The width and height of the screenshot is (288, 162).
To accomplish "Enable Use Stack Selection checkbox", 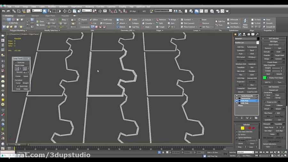I will [237, 132].
